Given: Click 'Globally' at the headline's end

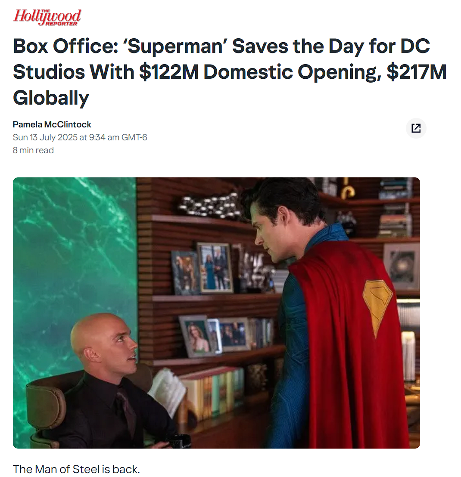Looking at the screenshot, I should coord(51,98).
